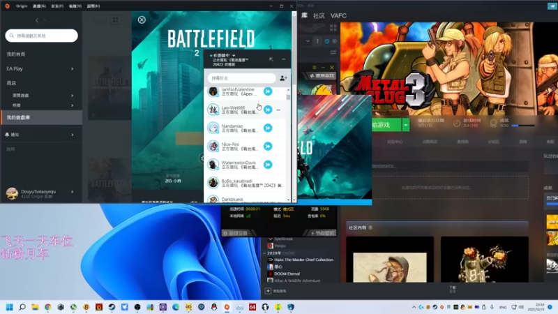Click question mark beside Steam community content
The width and height of the screenshot is (558, 314).
click(x=370, y=227)
